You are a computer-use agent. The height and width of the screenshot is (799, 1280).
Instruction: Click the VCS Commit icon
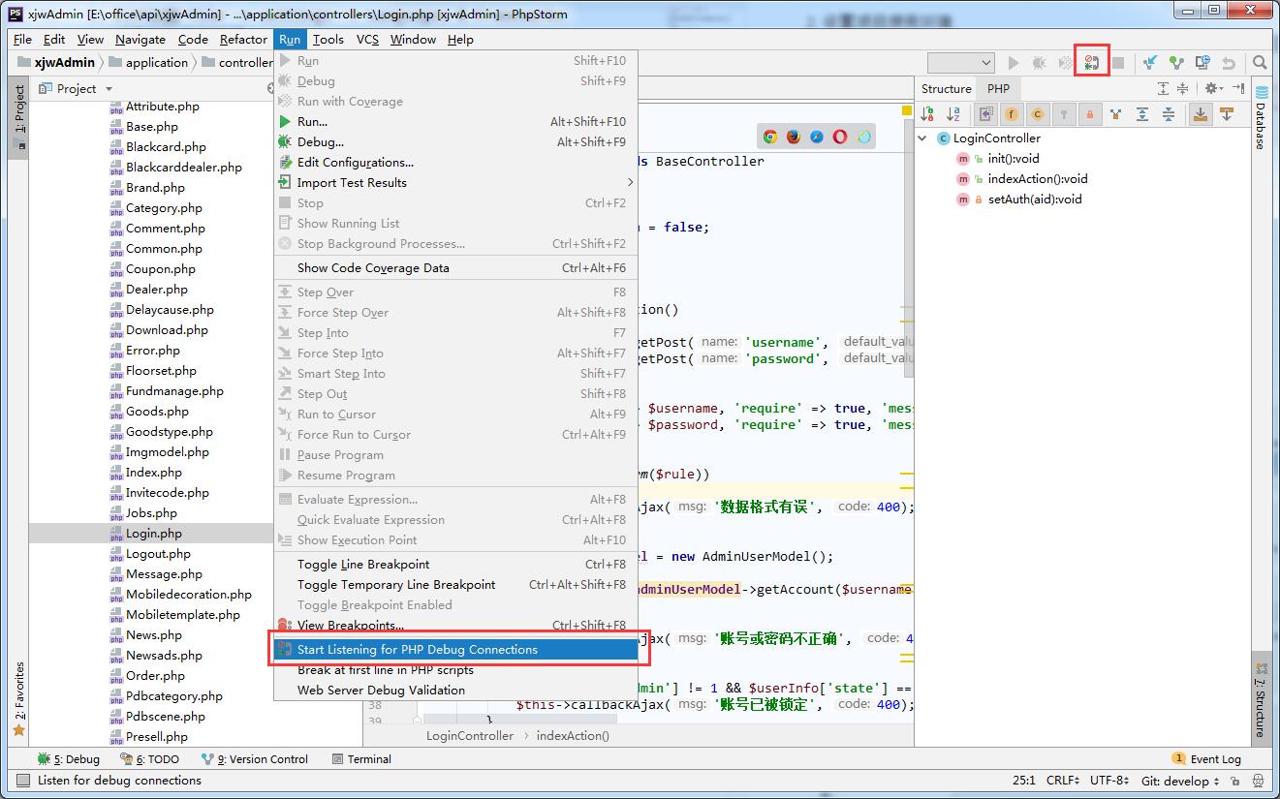pos(1176,63)
